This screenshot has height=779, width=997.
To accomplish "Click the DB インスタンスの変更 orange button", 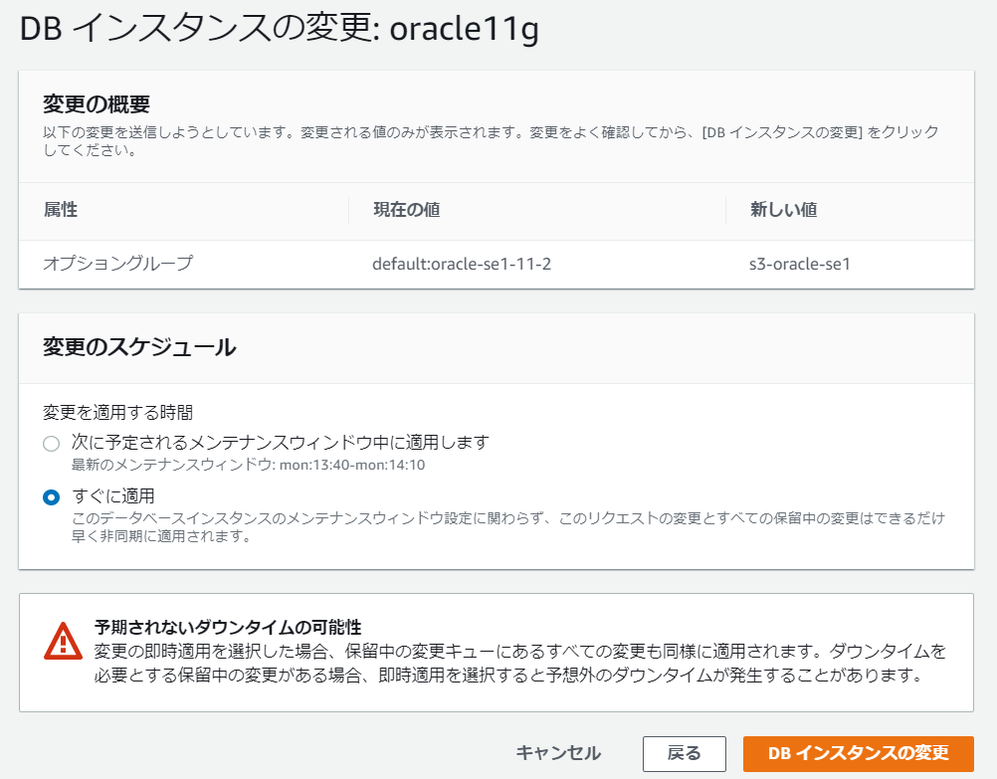I will click(x=859, y=753).
